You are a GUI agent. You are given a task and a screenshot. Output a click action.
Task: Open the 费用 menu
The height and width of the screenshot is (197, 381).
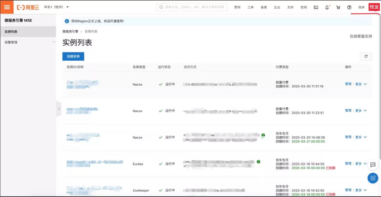(237, 7)
